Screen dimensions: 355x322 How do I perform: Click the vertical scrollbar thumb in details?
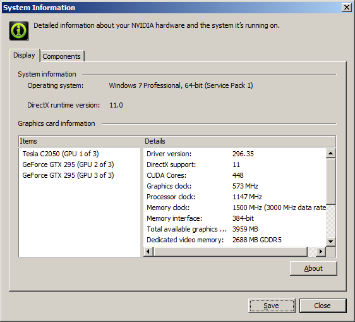click(330, 181)
